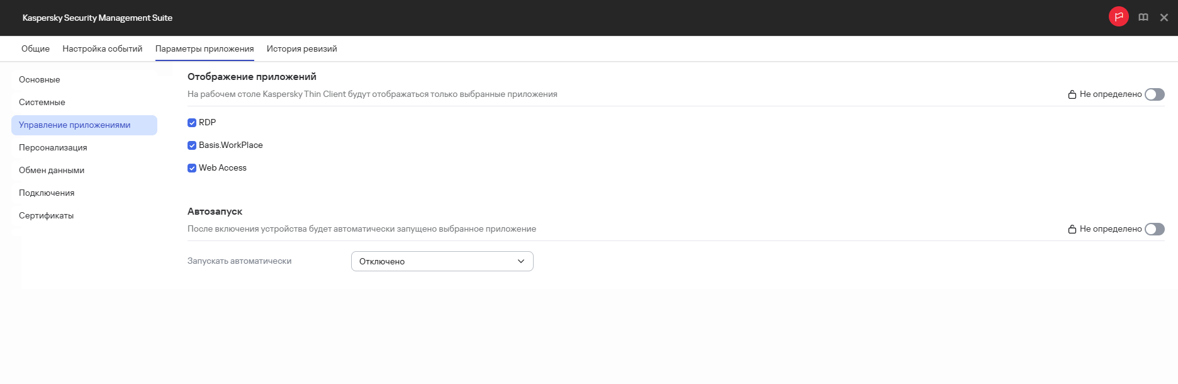Uncheck the Web Access checkbox
Screen dimensions: 1178x384
pos(192,168)
